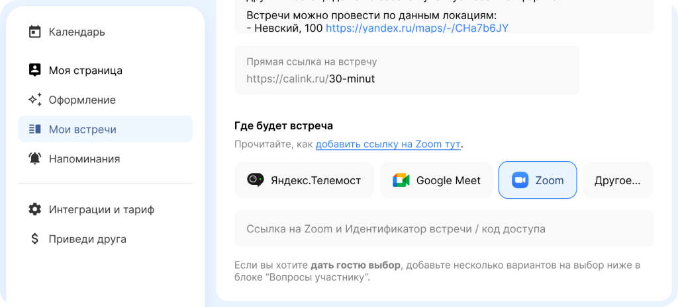Click the Zoom camera logo icon

click(x=520, y=180)
